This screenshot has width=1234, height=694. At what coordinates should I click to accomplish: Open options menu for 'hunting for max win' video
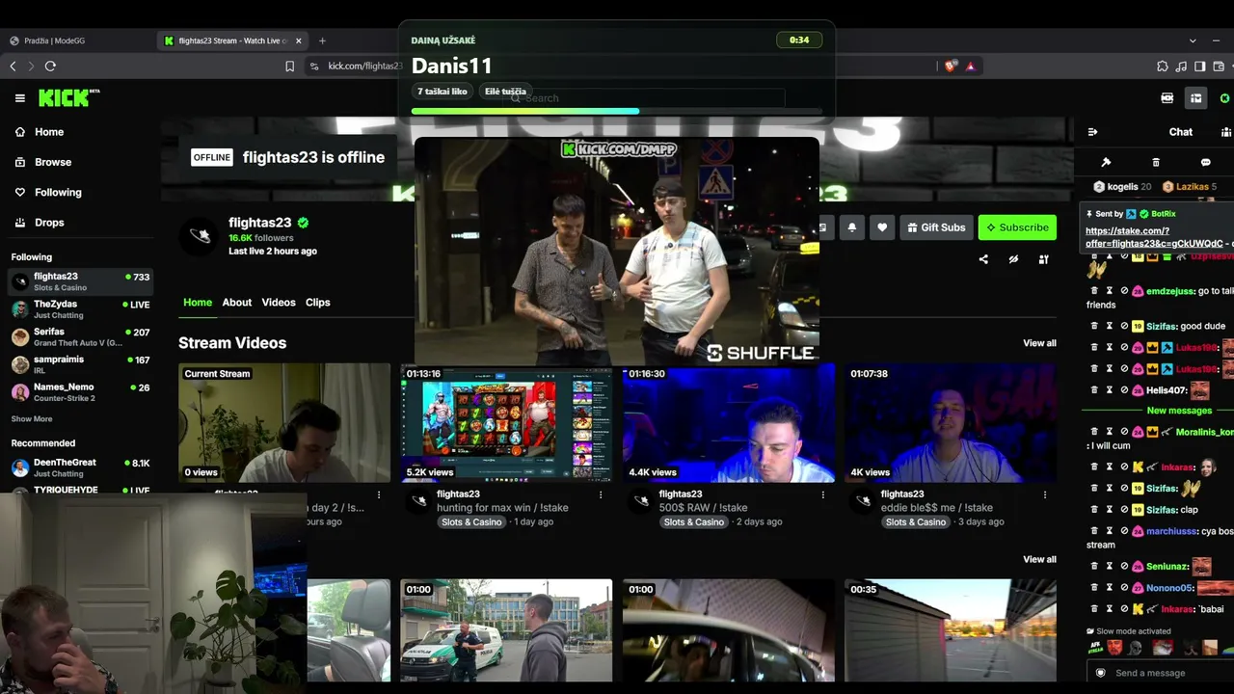tap(601, 494)
